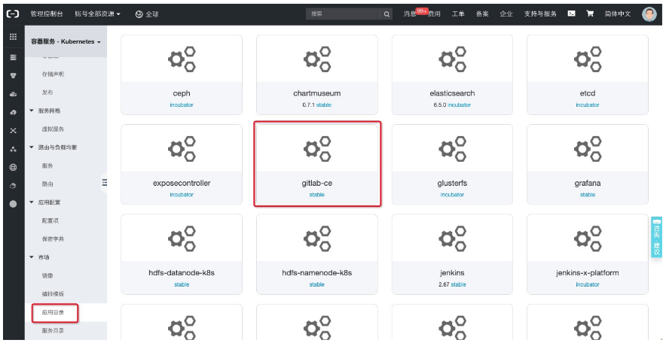Open the jenkins chart card
Image resolution: width=666 pixels, height=343 pixels.
[x=452, y=254]
